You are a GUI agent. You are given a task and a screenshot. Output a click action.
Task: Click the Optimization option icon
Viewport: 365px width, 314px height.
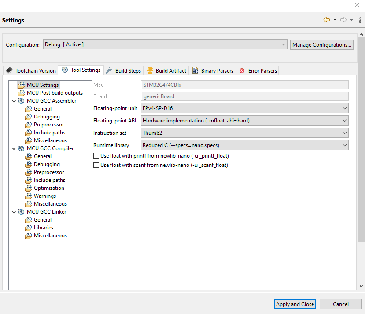tap(29, 188)
